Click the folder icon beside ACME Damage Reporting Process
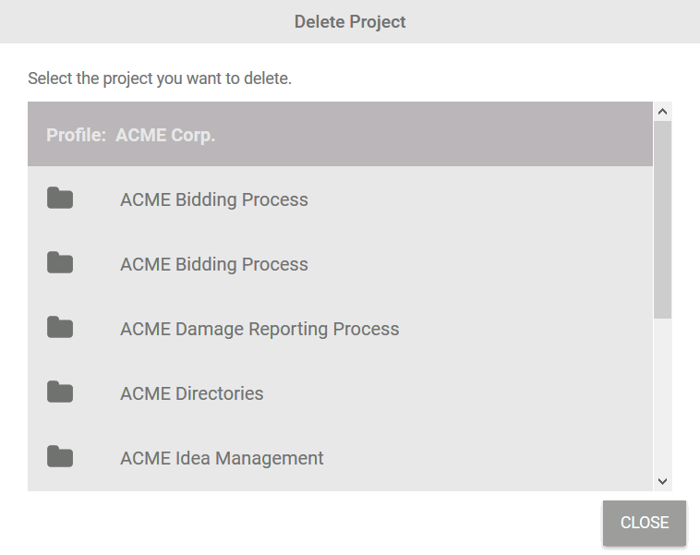 60,328
